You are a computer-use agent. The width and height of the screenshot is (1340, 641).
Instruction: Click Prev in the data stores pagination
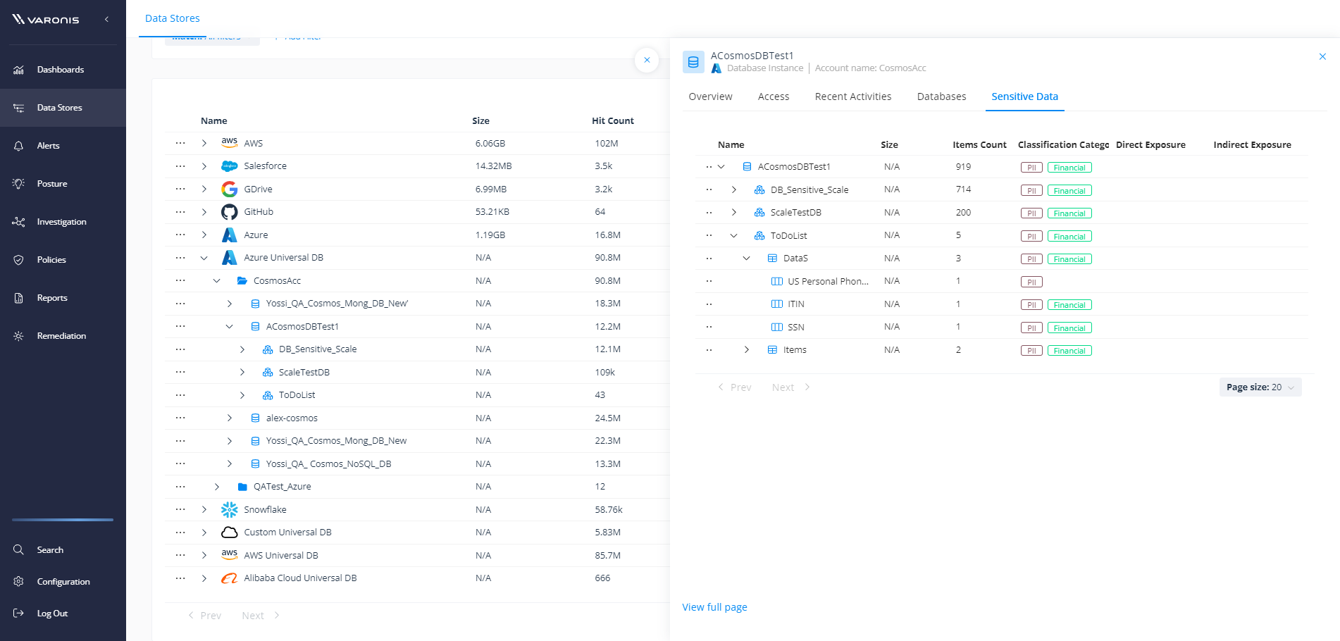point(204,616)
